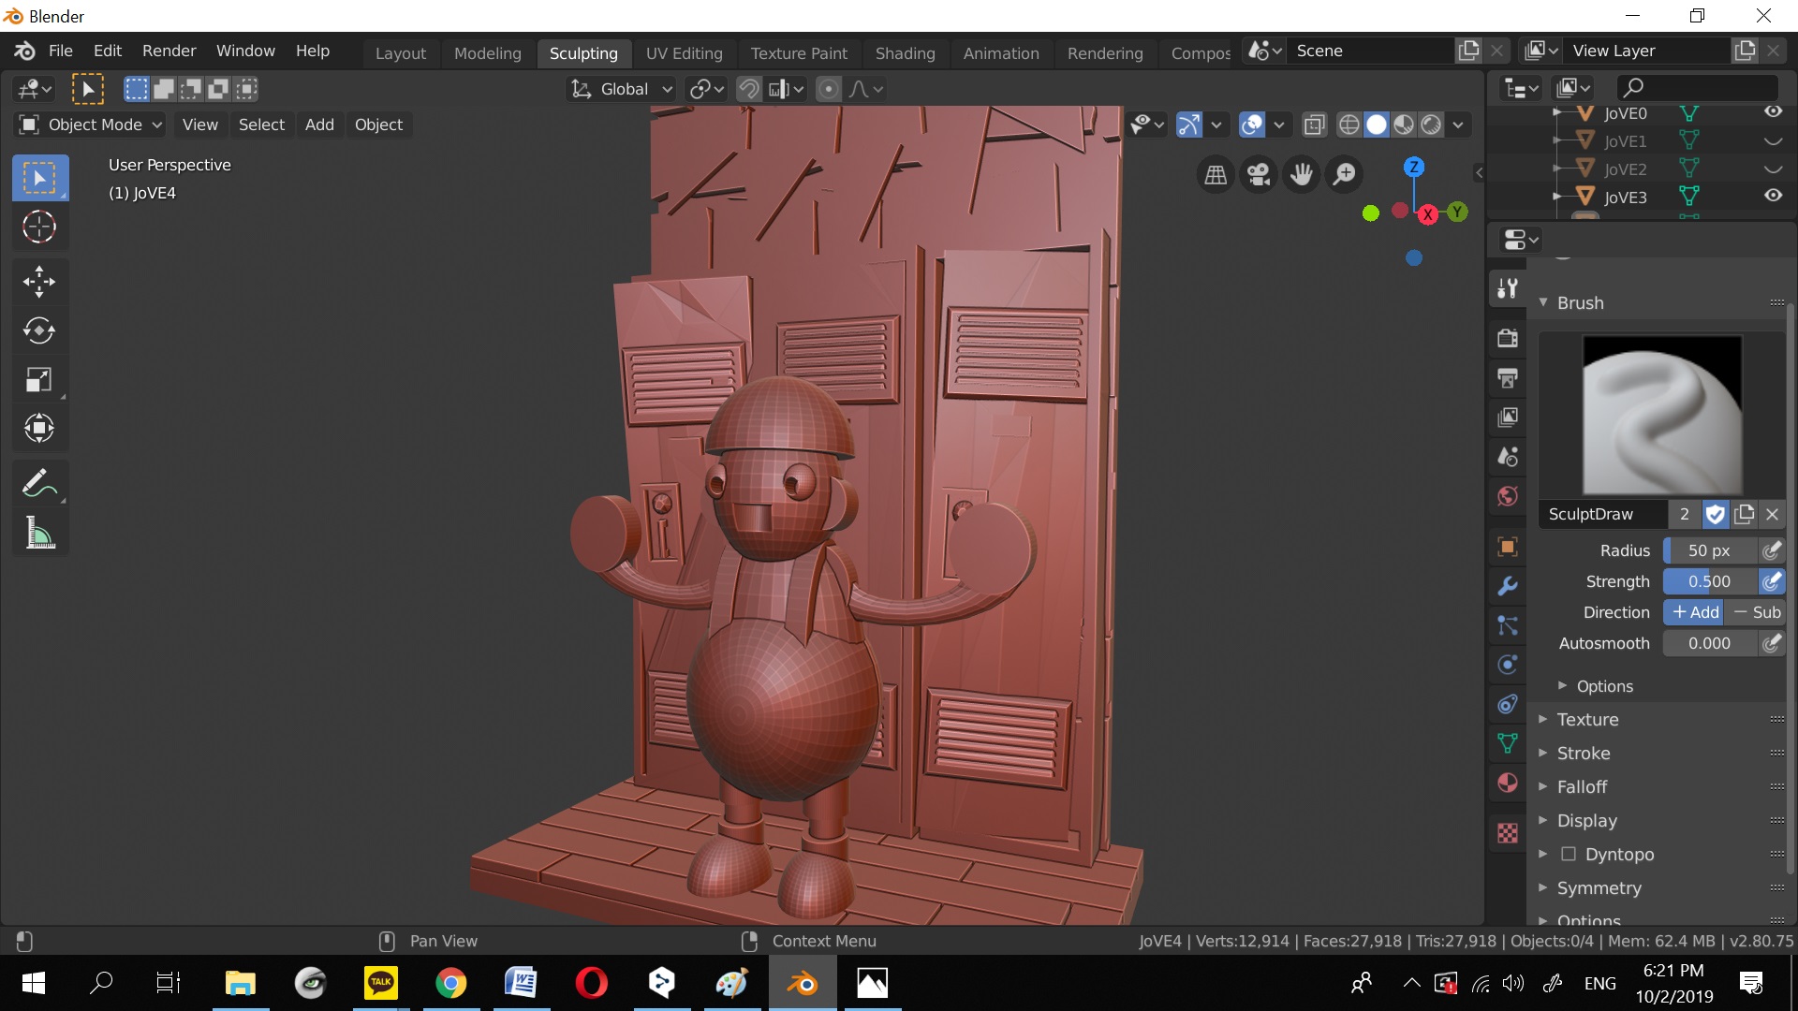Switch to the Modeling workspace tab
Image resolution: width=1798 pixels, height=1011 pixels.
487,53
